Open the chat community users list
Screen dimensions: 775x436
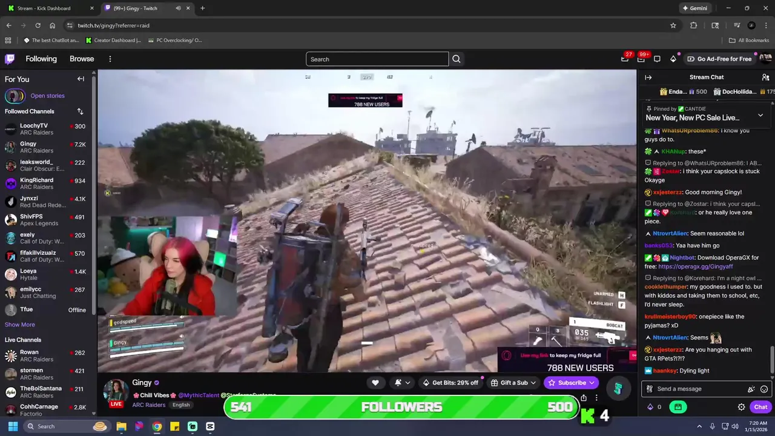point(765,78)
